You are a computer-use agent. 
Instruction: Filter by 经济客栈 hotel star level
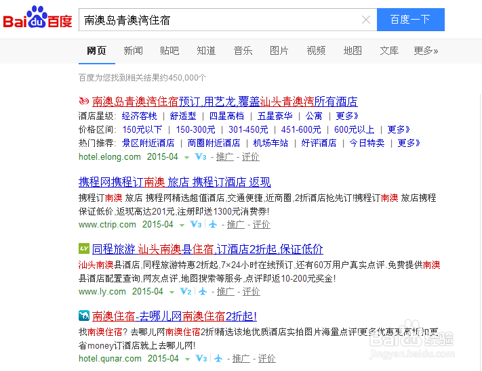139,116
